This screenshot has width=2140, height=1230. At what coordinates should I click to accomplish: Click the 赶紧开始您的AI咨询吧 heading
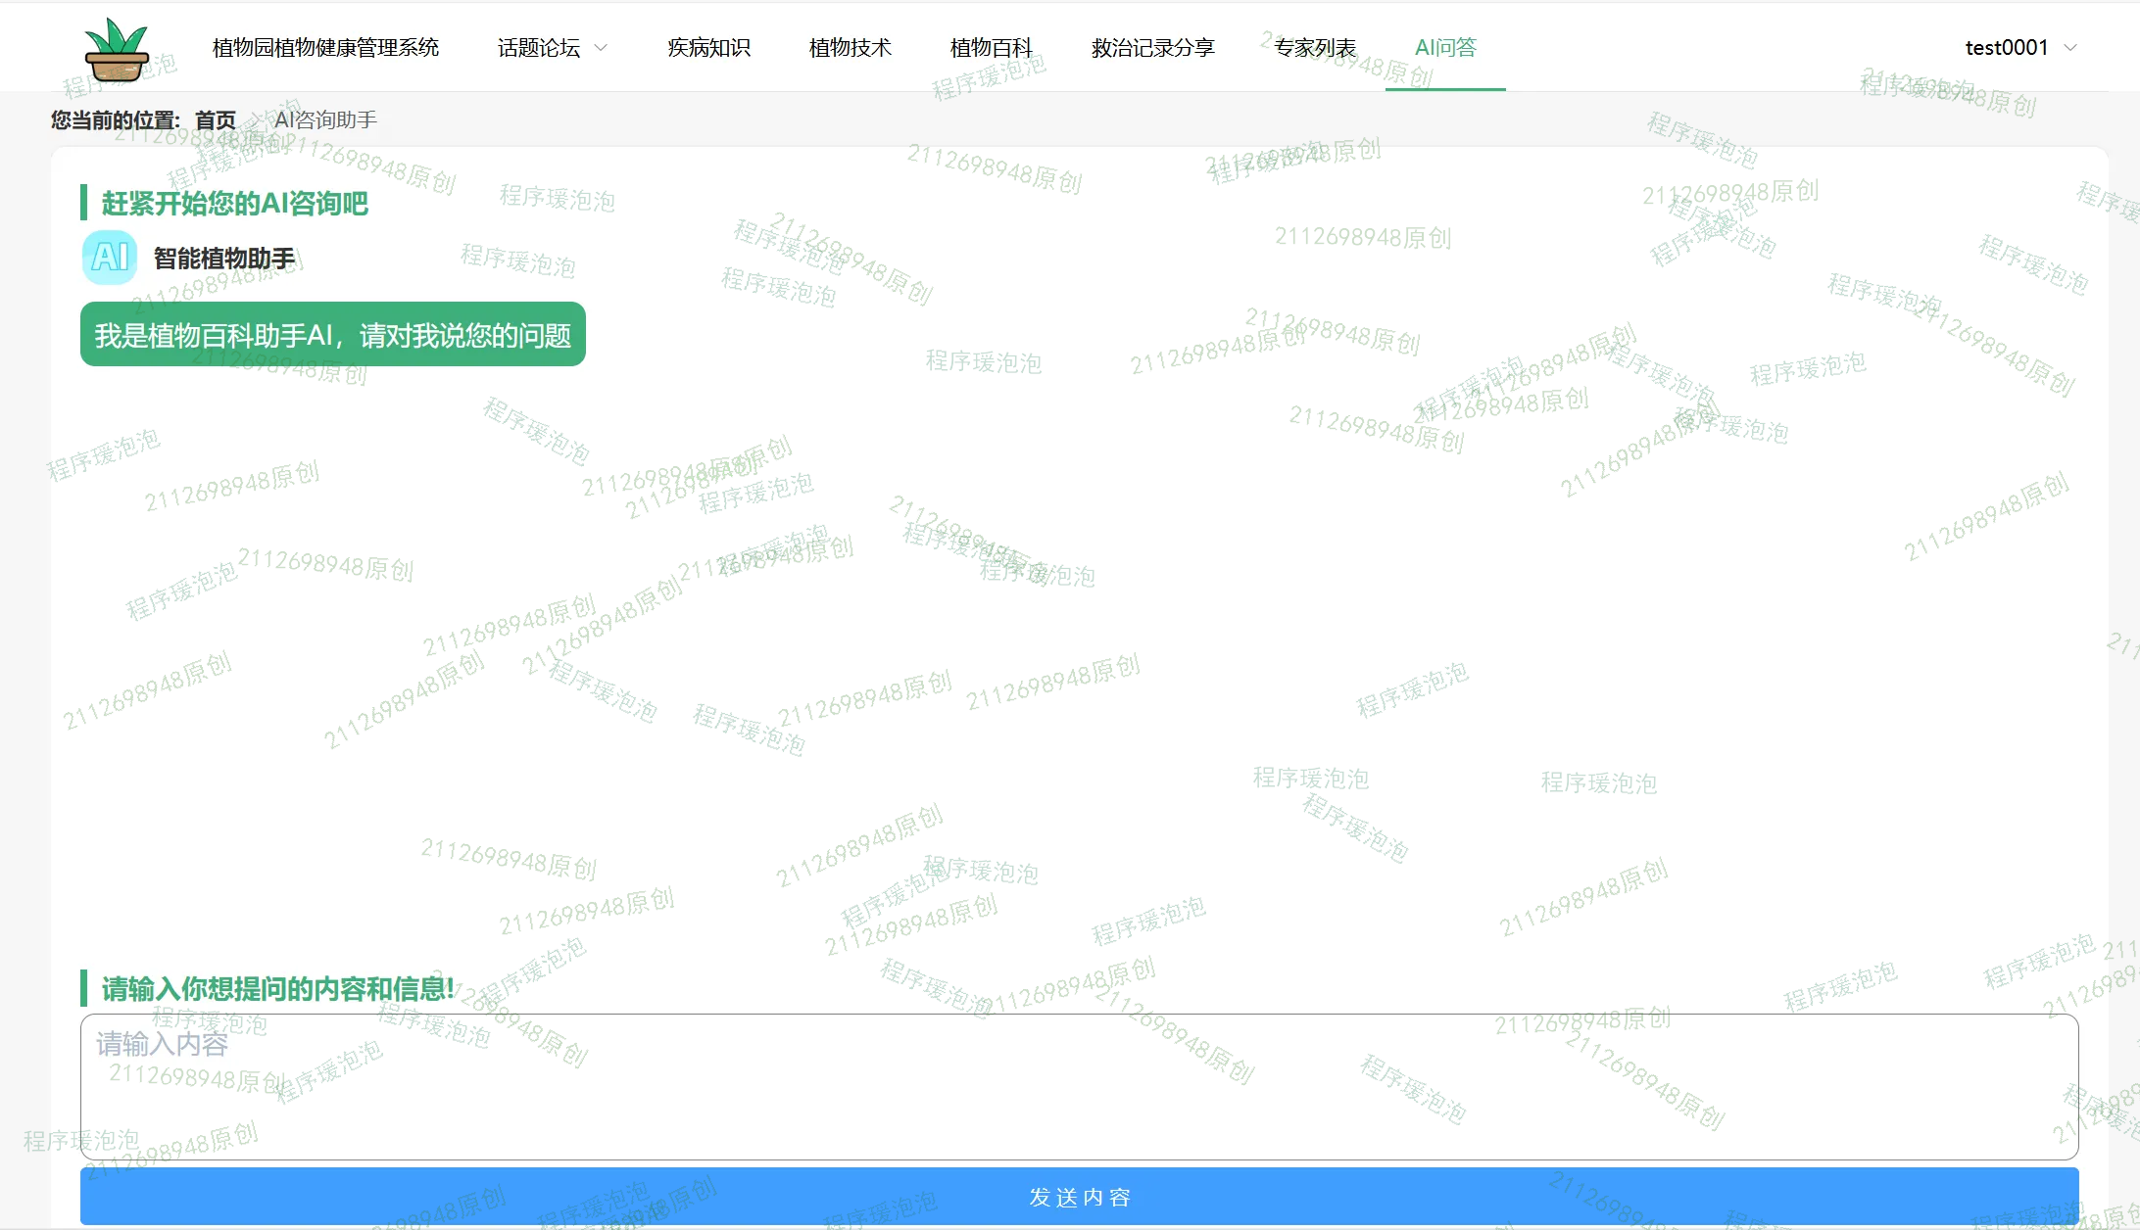[235, 204]
